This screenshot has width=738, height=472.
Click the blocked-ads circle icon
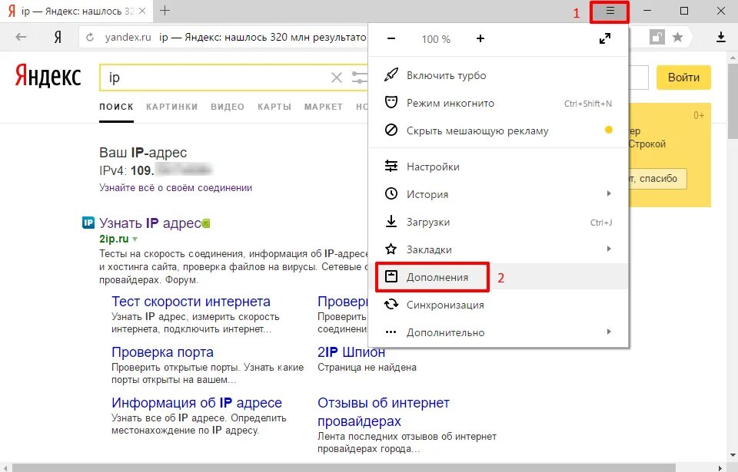tap(391, 130)
